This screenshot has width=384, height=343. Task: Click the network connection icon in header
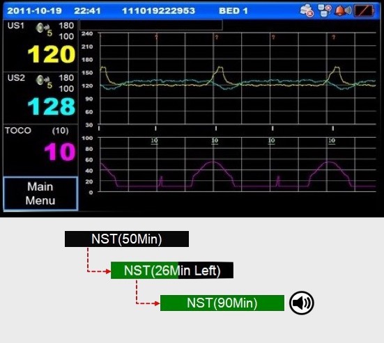click(x=325, y=10)
